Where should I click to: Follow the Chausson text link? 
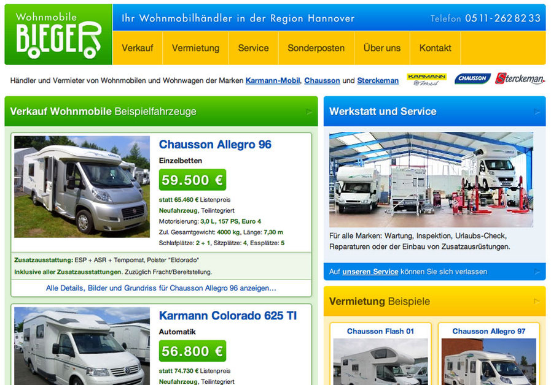(x=322, y=81)
